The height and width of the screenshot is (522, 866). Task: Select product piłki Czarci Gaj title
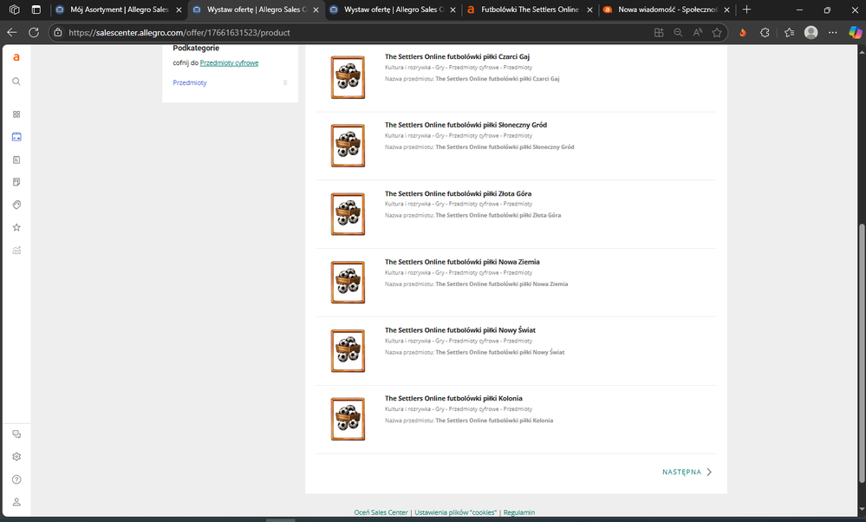click(458, 56)
